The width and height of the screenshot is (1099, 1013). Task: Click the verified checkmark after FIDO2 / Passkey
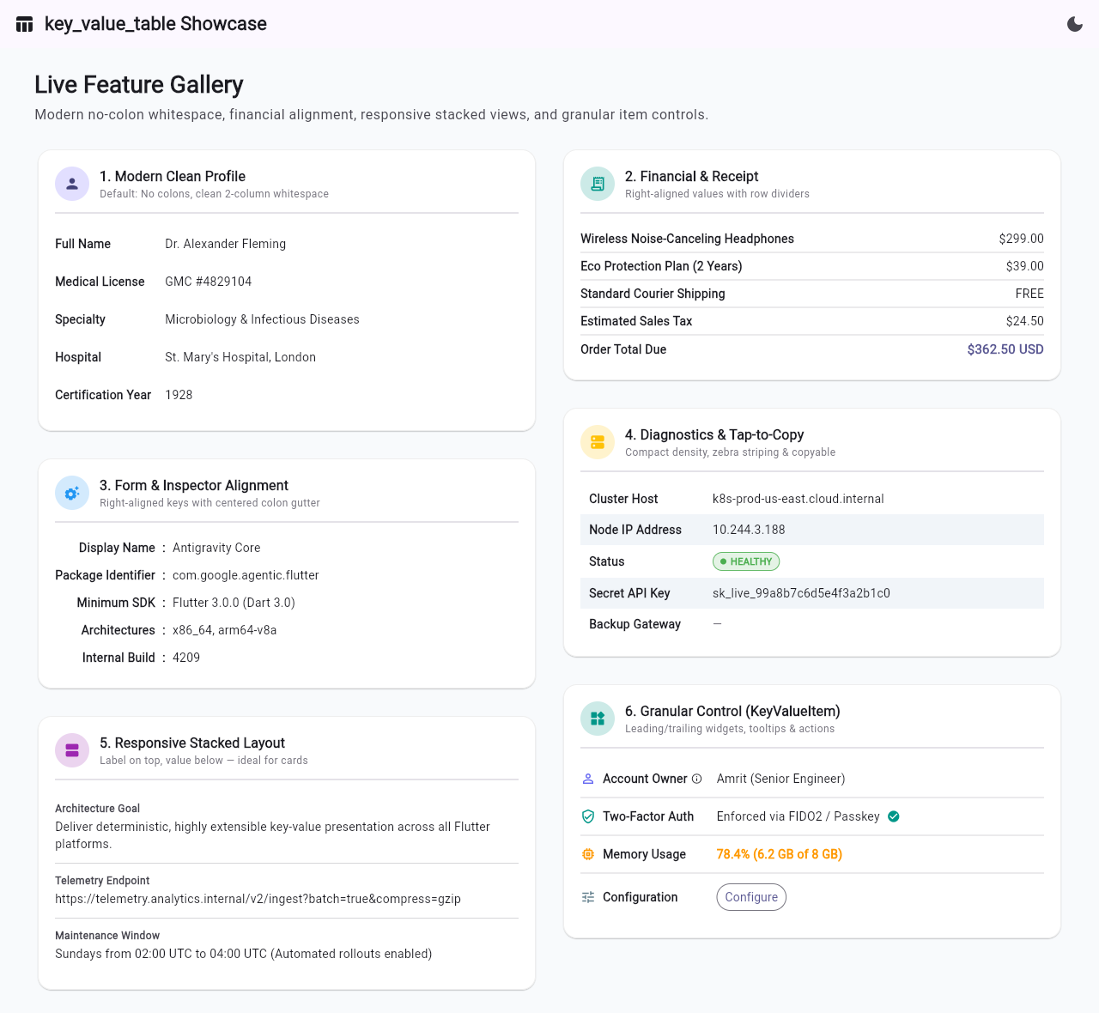[x=894, y=816]
